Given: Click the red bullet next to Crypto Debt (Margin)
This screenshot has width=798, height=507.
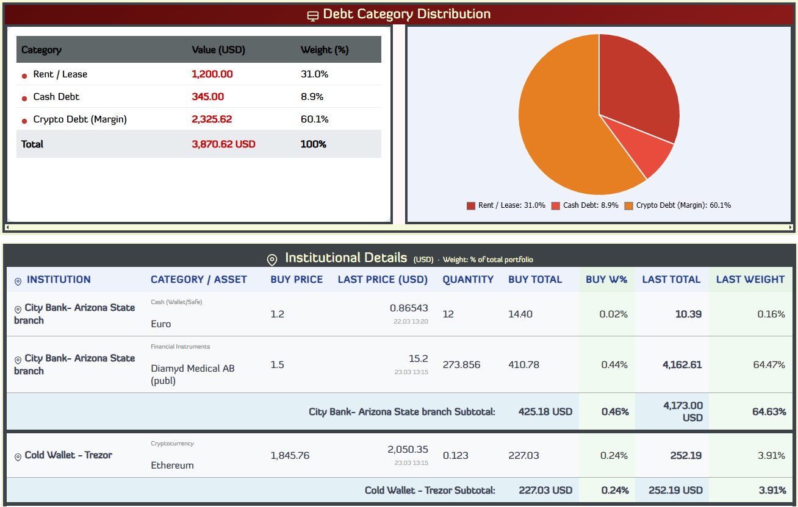Looking at the screenshot, I should point(24,121).
